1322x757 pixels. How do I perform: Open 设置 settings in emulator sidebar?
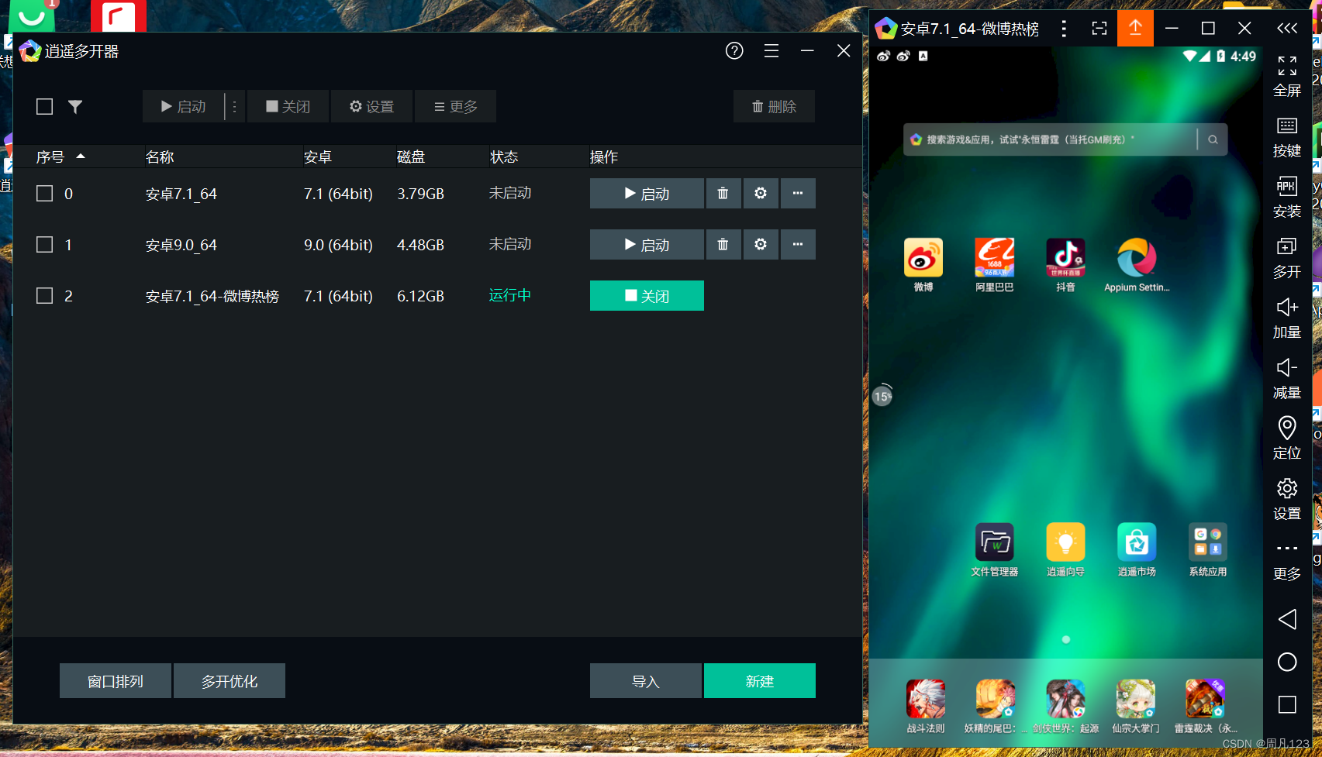(1287, 499)
